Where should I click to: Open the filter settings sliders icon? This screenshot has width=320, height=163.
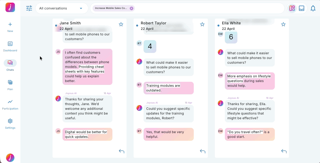coord(29,8)
